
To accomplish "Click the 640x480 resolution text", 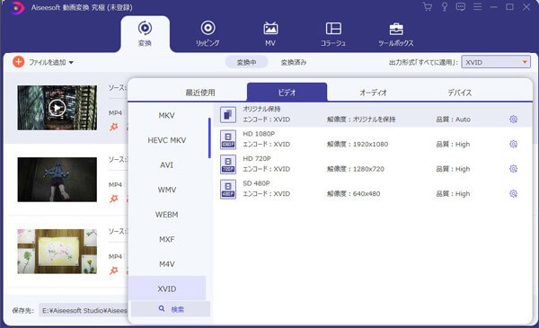I will (367, 194).
